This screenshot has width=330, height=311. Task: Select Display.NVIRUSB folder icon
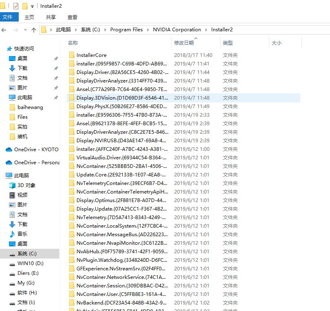tap(72, 141)
